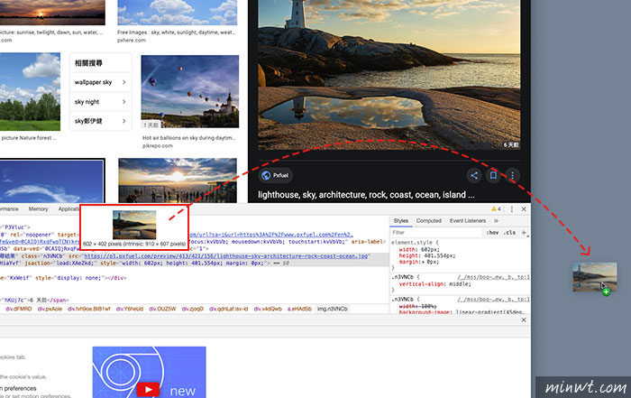Select div.tvh9oe.BIB1wf breadcrumb

coord(89,309)
